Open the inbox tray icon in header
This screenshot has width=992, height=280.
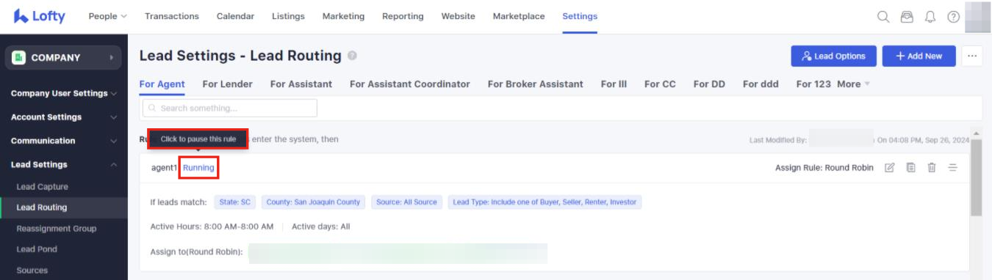907,17
